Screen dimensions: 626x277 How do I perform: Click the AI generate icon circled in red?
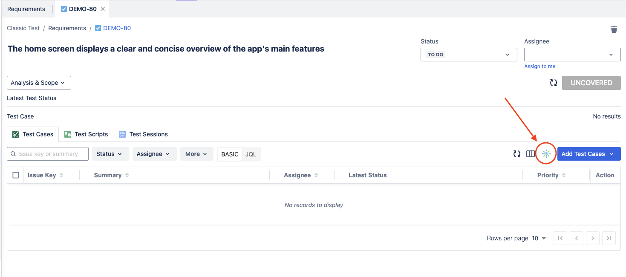point(546,154)
